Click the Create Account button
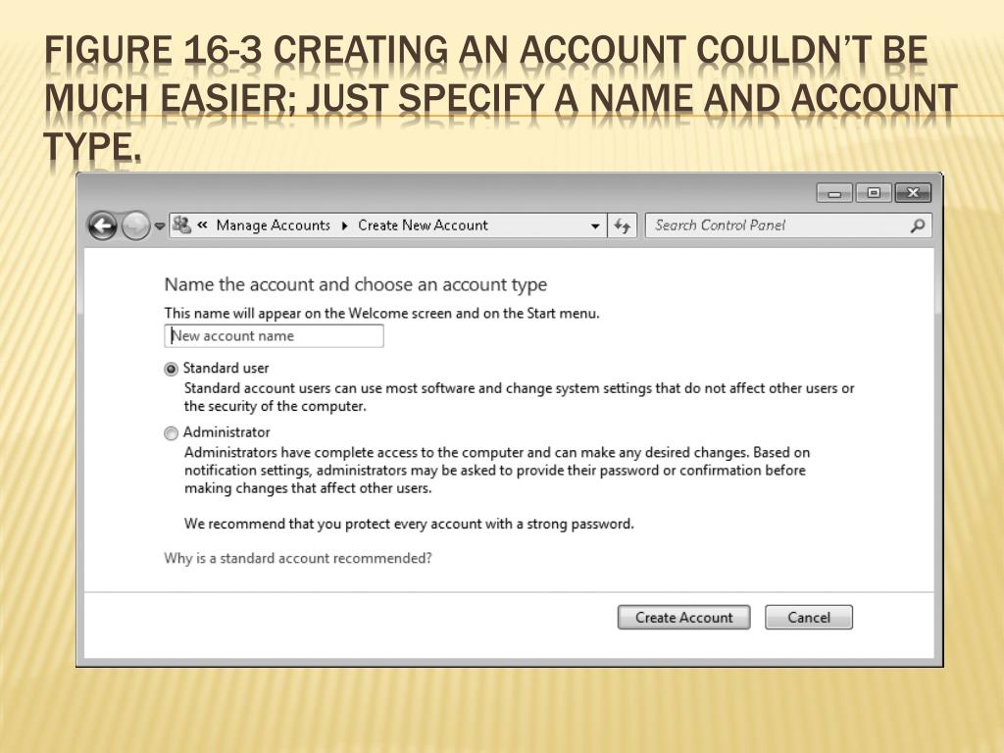 click(x=683, y=618)
